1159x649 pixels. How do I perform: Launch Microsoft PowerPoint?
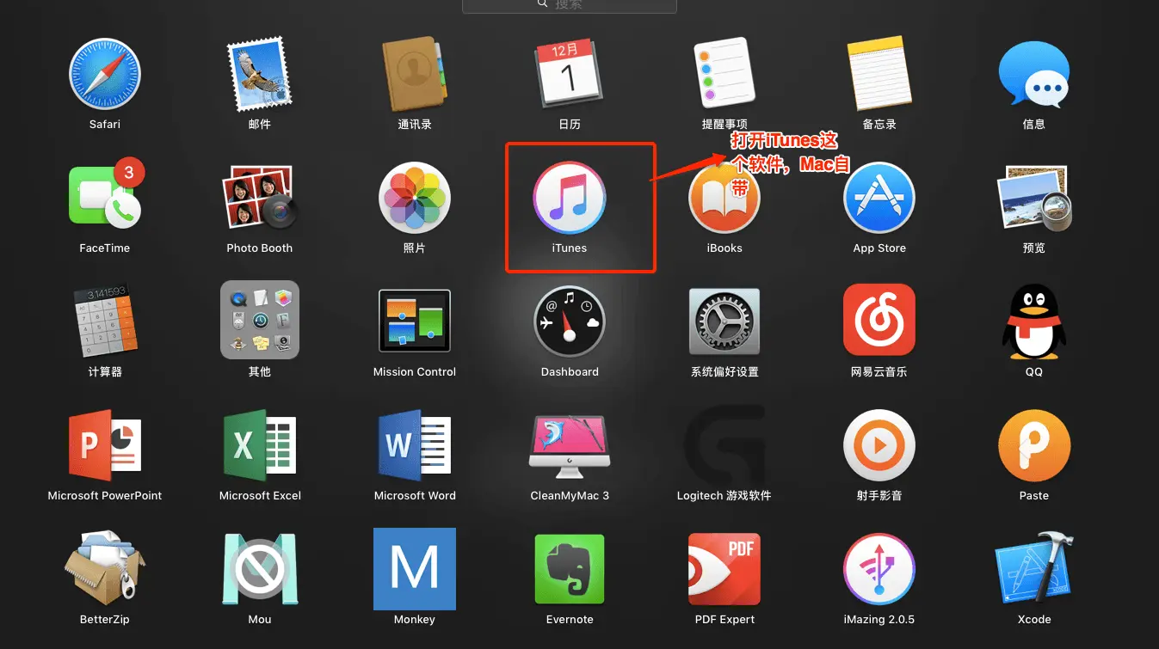click(105, 445)
